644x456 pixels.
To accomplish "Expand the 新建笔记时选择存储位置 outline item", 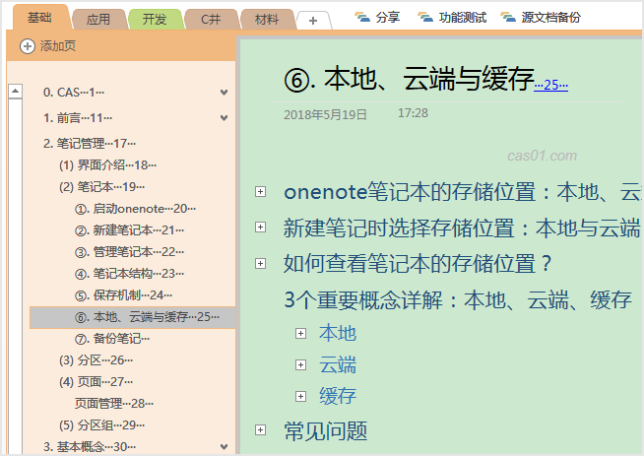I will click(260, 228).
